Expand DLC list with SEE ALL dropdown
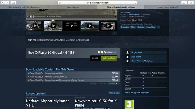Screen dimensions: 195x109 point(113,84)
